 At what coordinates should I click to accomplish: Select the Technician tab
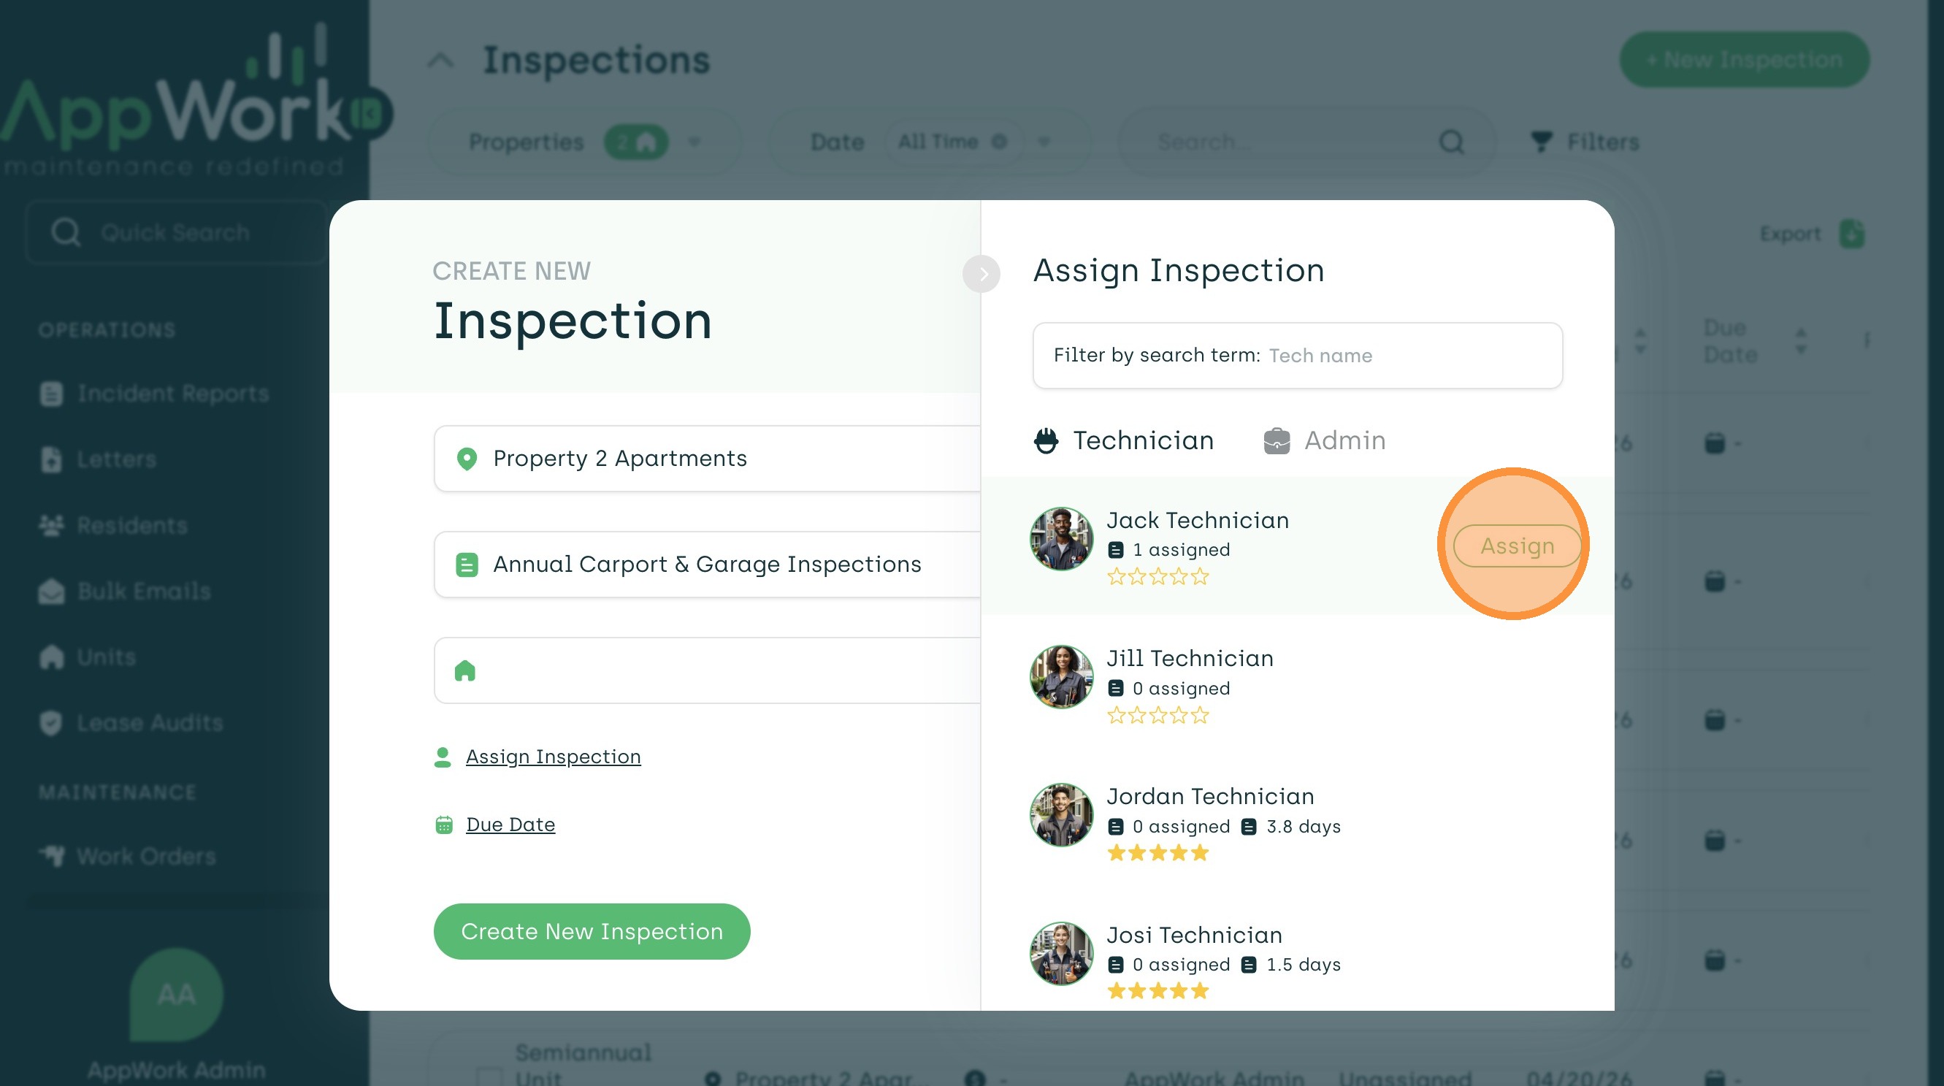[x=1143, y=440]
